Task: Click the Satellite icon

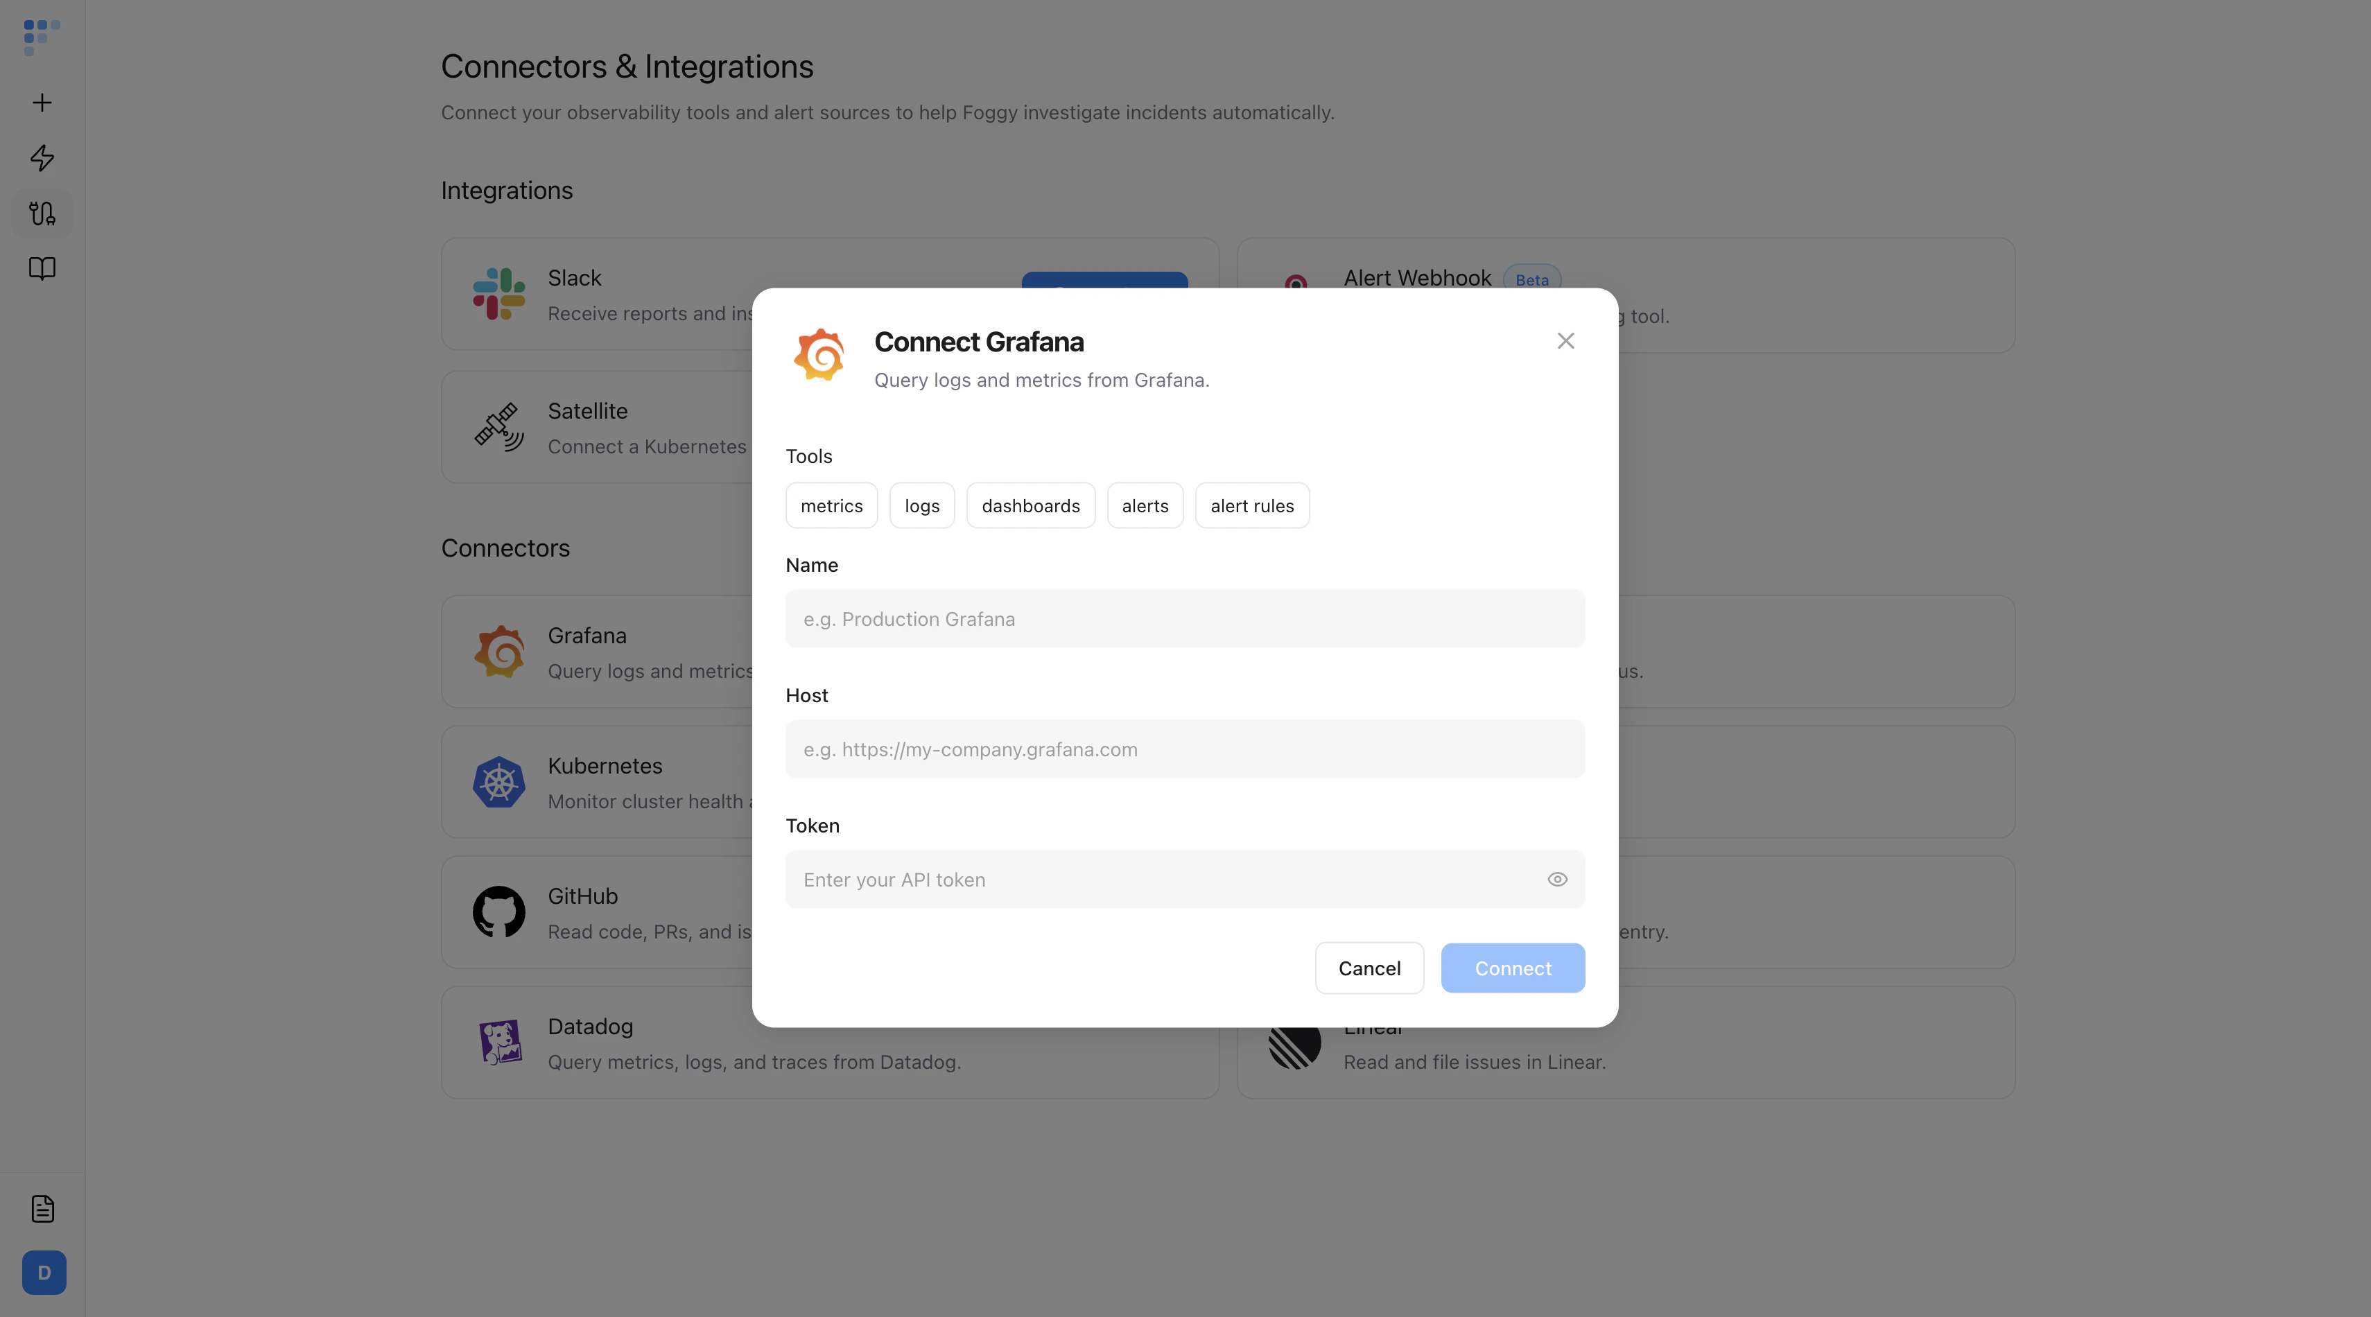Action: click(499, 427)
